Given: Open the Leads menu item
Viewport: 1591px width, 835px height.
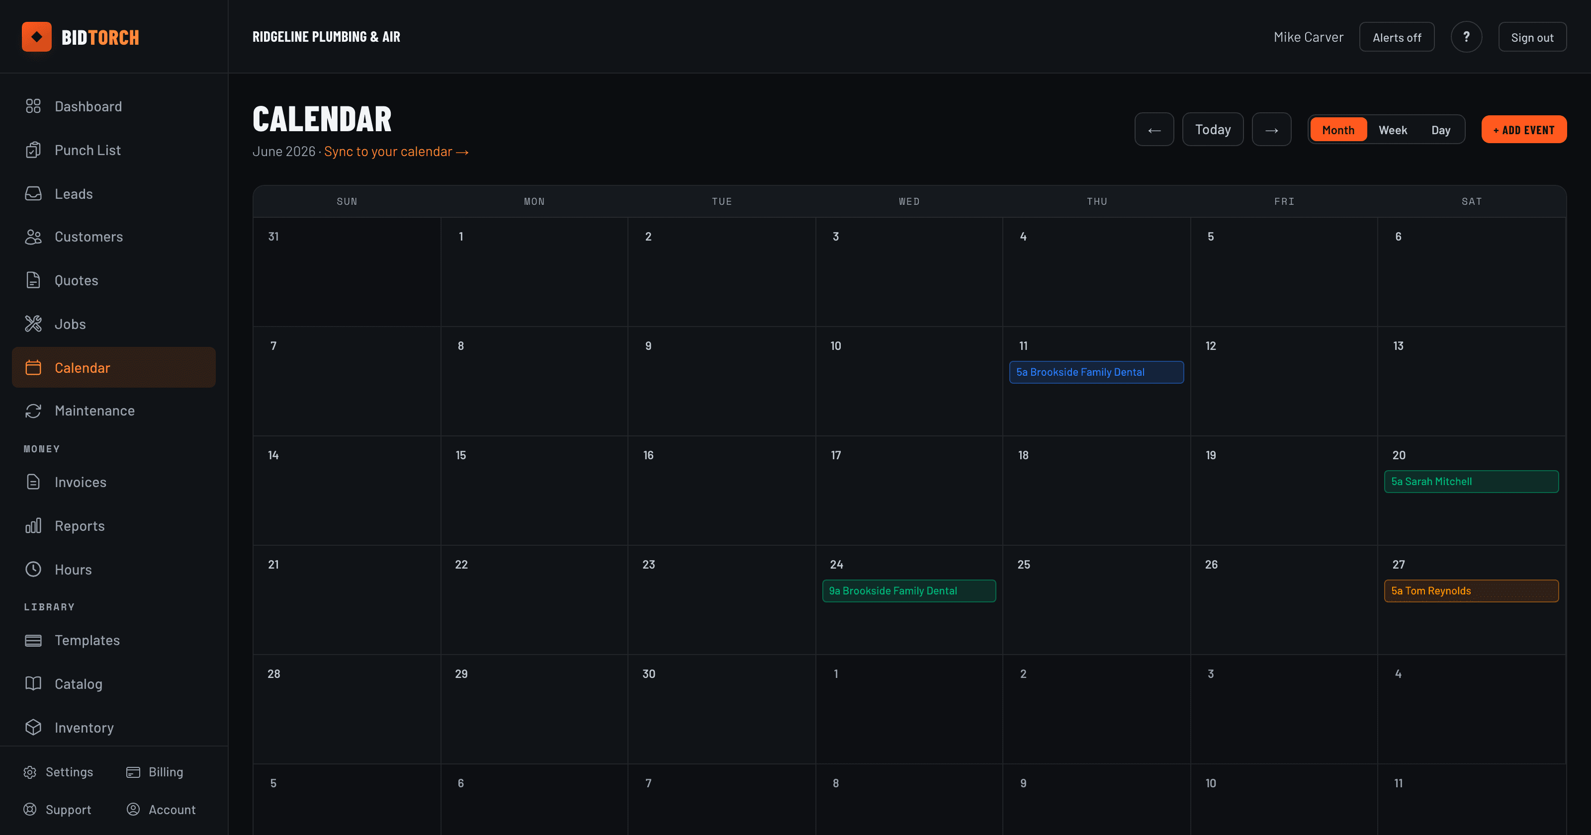Looking at the screenshot, I should 114,194.
